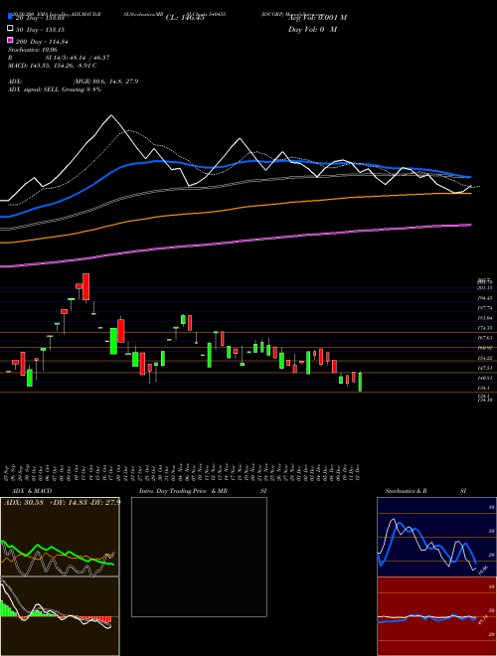Click the 'MACD: 145.35, 154.26, -8.91 C' line

pyautogui.click(x=53, y=66)
